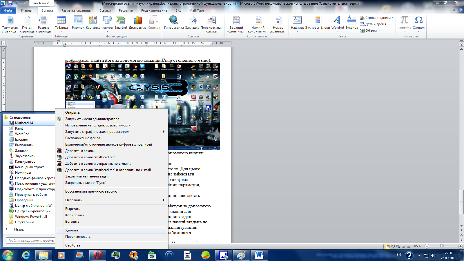Open Word Help question mark icon

tap(461, 10)
